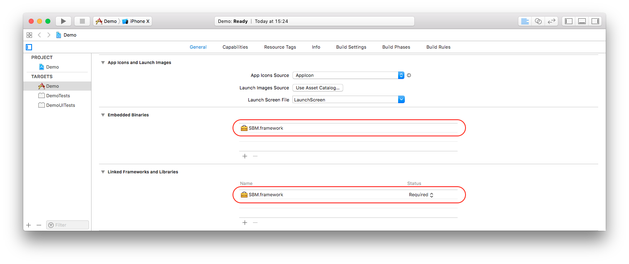Open the Info tab
This screenshot has width=629, height=264.
(316, 47)
